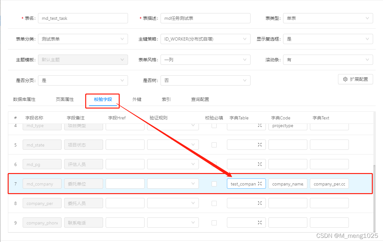
Task: Click the 字典Table column header
Action: pyautogui.click(x=239, y=118)
